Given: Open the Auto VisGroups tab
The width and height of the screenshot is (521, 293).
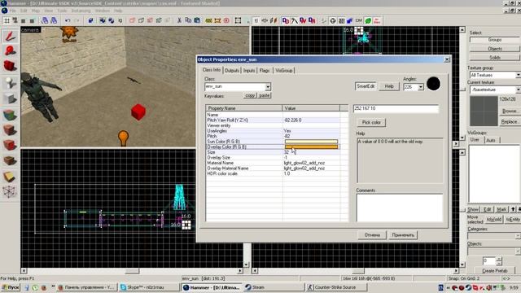Looking at the screenshot, I should tap(491, 140).
